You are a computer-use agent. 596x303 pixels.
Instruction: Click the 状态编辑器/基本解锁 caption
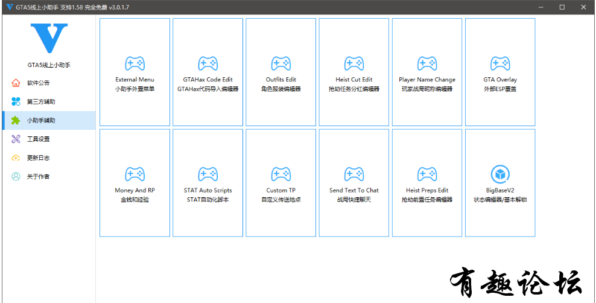[500, 200]
